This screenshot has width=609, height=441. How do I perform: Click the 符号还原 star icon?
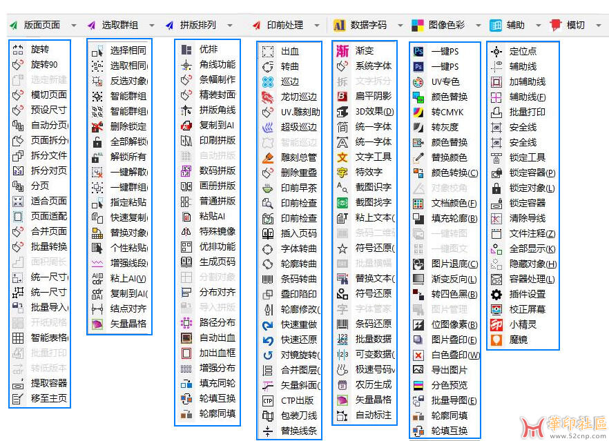(x=342, y=248)
